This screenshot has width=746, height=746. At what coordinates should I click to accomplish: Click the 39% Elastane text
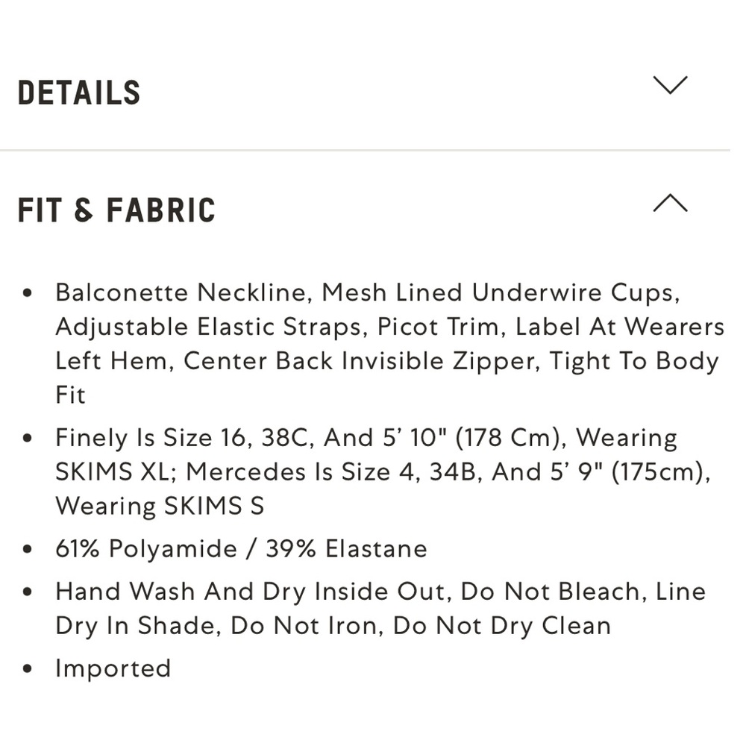pyautogui.click(x=346, y=548)
